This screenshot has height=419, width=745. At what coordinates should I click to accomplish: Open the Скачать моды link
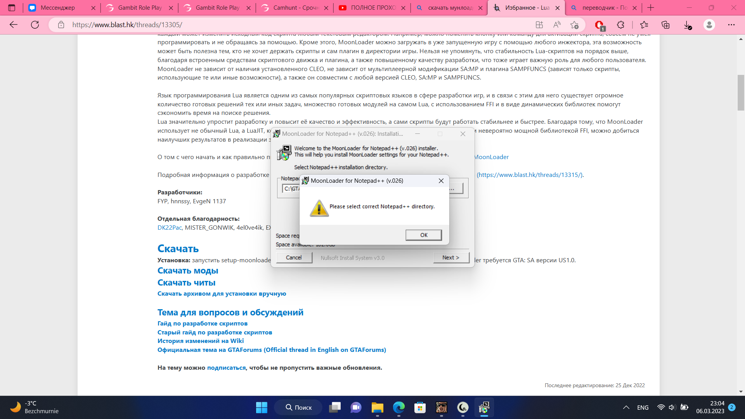click(187, 271)
